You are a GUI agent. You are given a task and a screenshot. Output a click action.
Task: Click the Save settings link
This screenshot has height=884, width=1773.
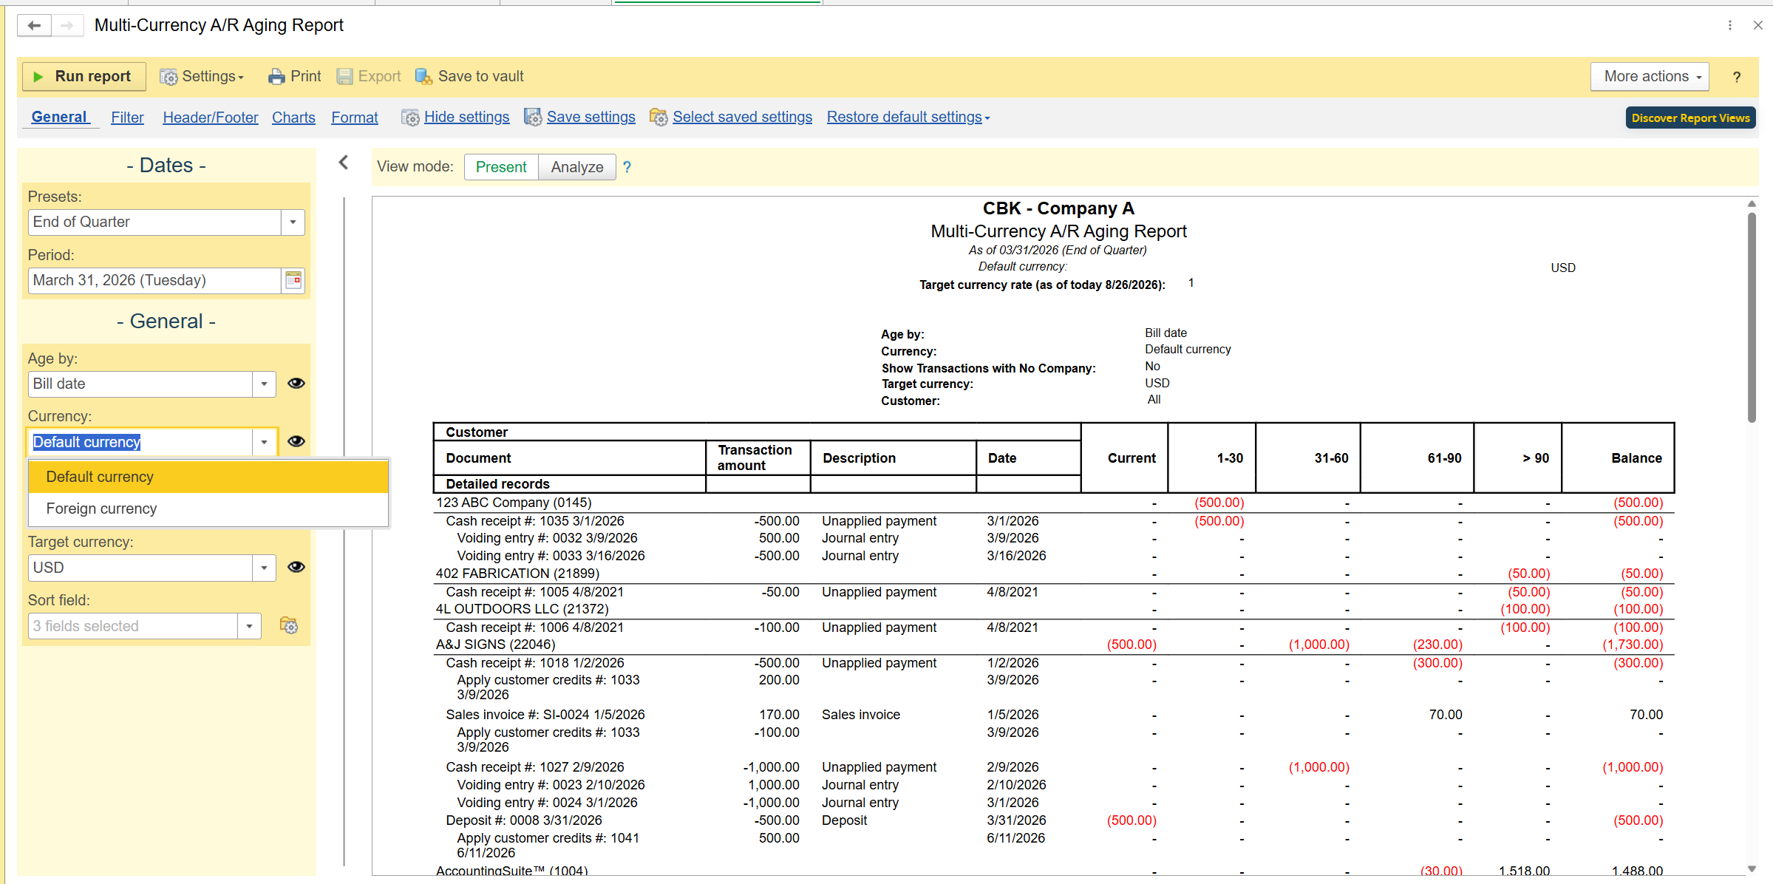pyautogui.click(x=591, y=117)
